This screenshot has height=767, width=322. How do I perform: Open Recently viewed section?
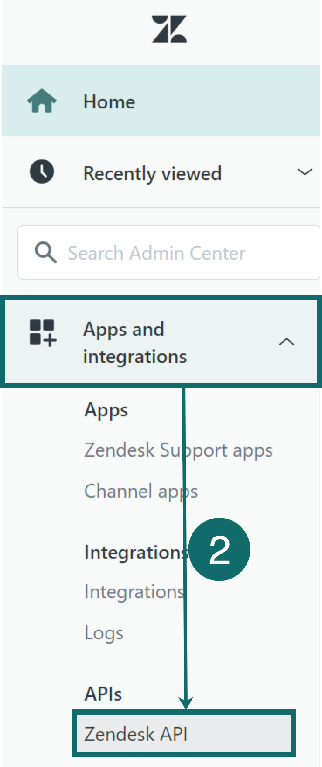[161, 172]
